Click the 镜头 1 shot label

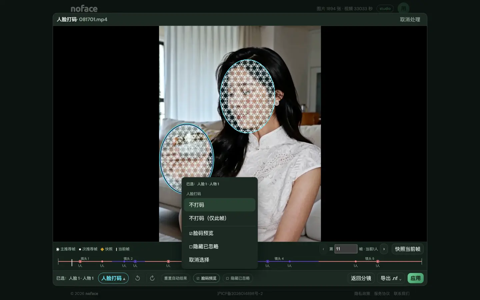pyautogui.click(x=85, y=259)
